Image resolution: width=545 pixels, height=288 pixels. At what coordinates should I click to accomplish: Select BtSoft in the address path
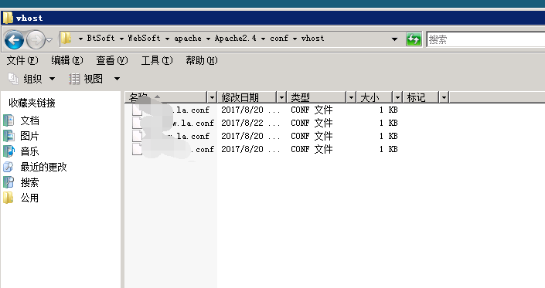(100, 38)
